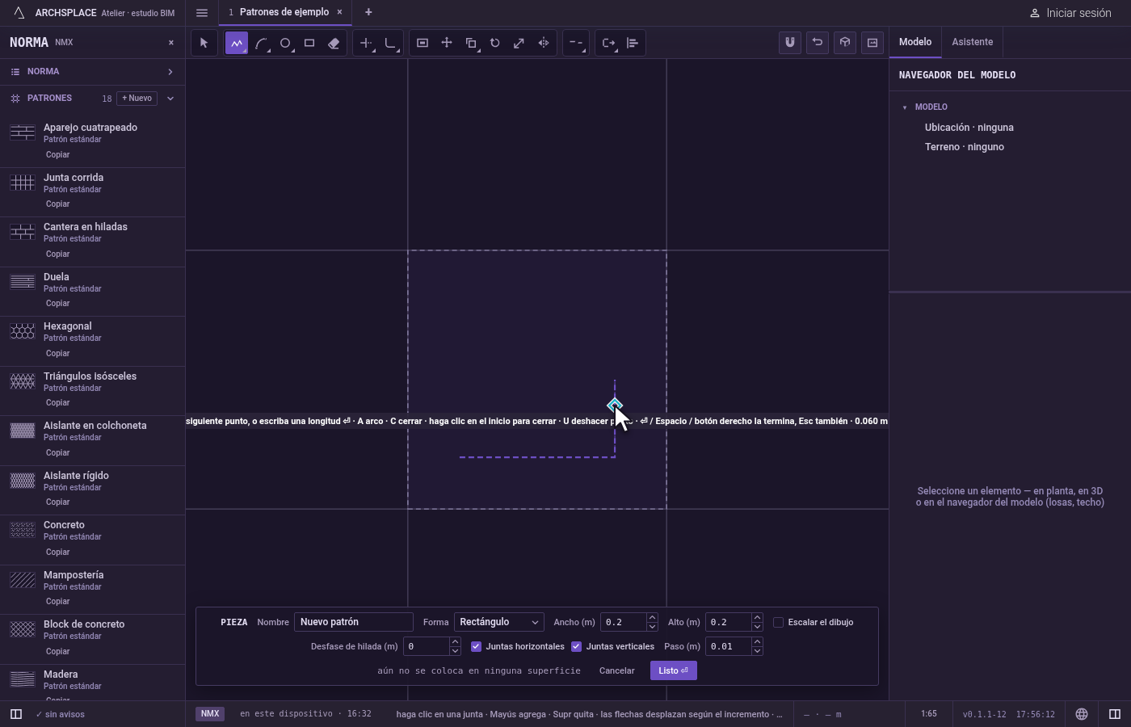Select the arc drawing tool
This screenshot has width=1131, height=727.
[x=261, y=43]
